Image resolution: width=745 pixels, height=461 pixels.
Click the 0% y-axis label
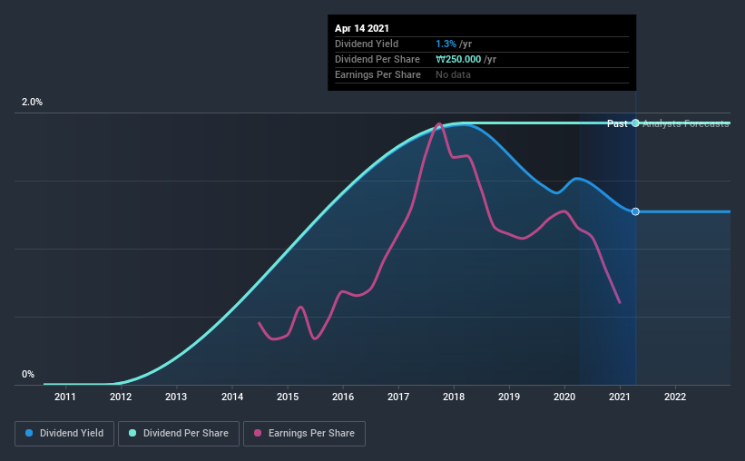click(28, 374)
